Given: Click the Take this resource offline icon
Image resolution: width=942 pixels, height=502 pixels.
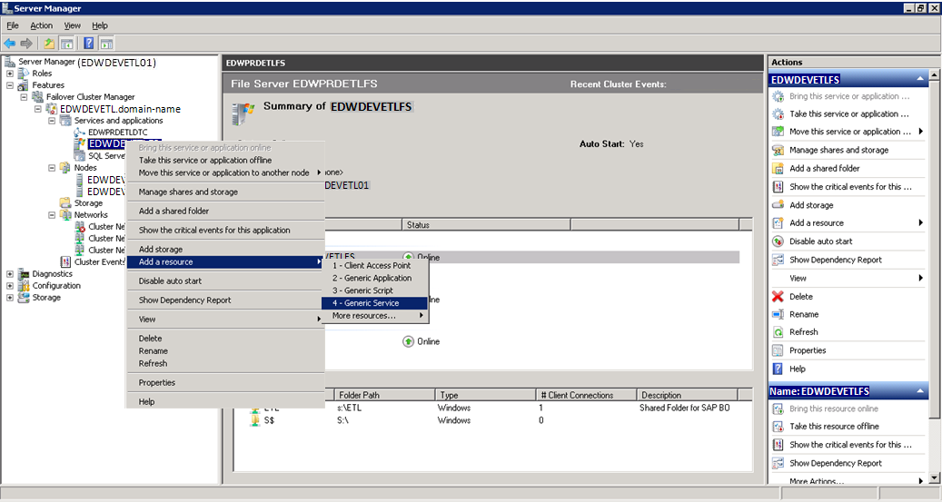Looking at the screenshot, I should click(778, 427).
